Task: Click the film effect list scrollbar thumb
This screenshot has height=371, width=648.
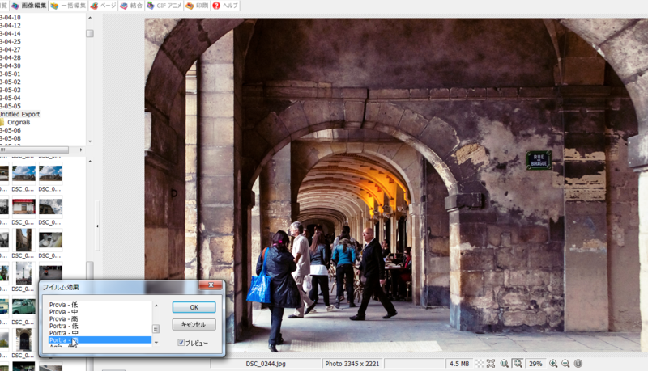Action: coord(156,328)
